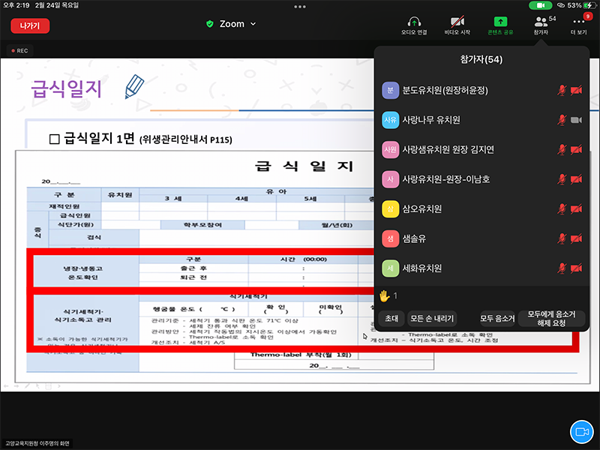Tap the green security shield icon
The height and width of the screenshot is (450, 600).
point(210,24)
